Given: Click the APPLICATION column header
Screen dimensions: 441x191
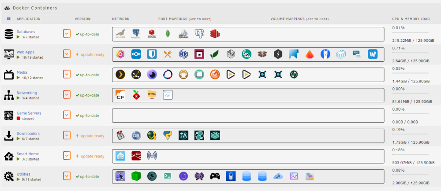Looking at the screenshot, I should coord(28,19).
